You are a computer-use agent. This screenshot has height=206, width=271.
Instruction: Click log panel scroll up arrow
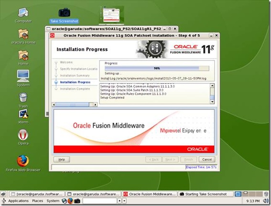pos(212,86)
